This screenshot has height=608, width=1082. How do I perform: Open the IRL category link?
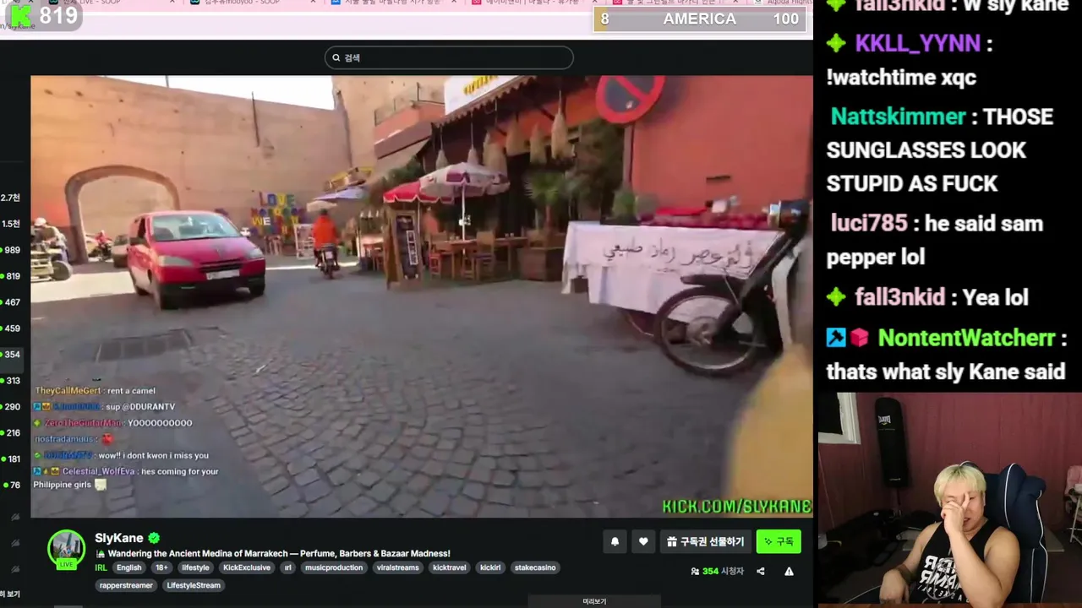(x=101, y=567)
